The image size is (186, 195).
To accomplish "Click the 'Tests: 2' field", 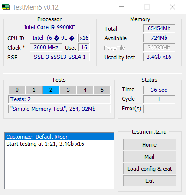I will click(x=59, y=99).
